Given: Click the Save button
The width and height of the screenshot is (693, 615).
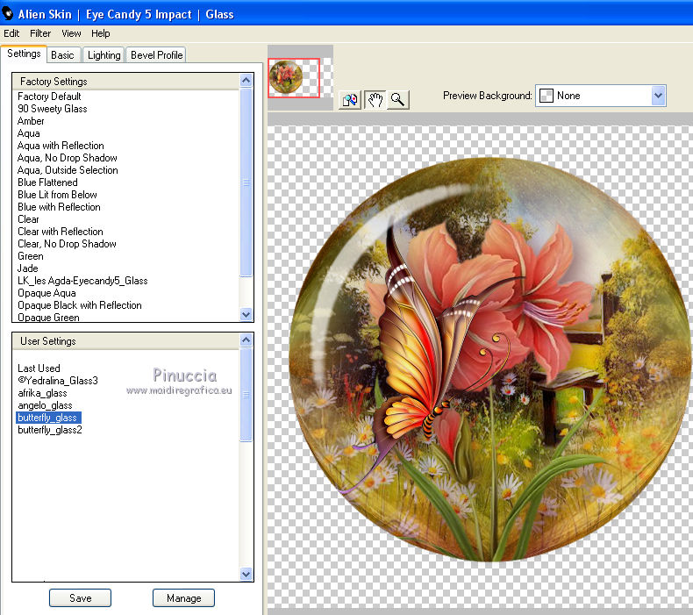Looking at the screenshot, I should 80,597.
